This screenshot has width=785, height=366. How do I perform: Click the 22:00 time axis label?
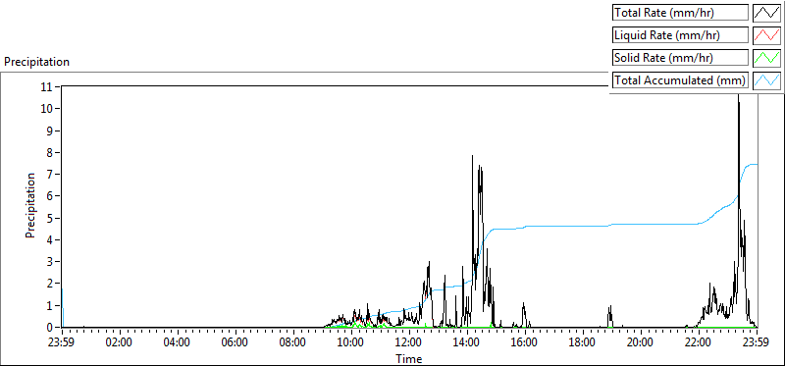click(x=699, y=343)
